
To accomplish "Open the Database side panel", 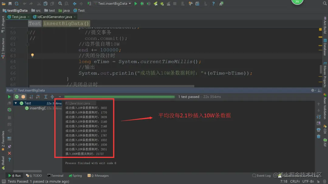I will 325,47.
